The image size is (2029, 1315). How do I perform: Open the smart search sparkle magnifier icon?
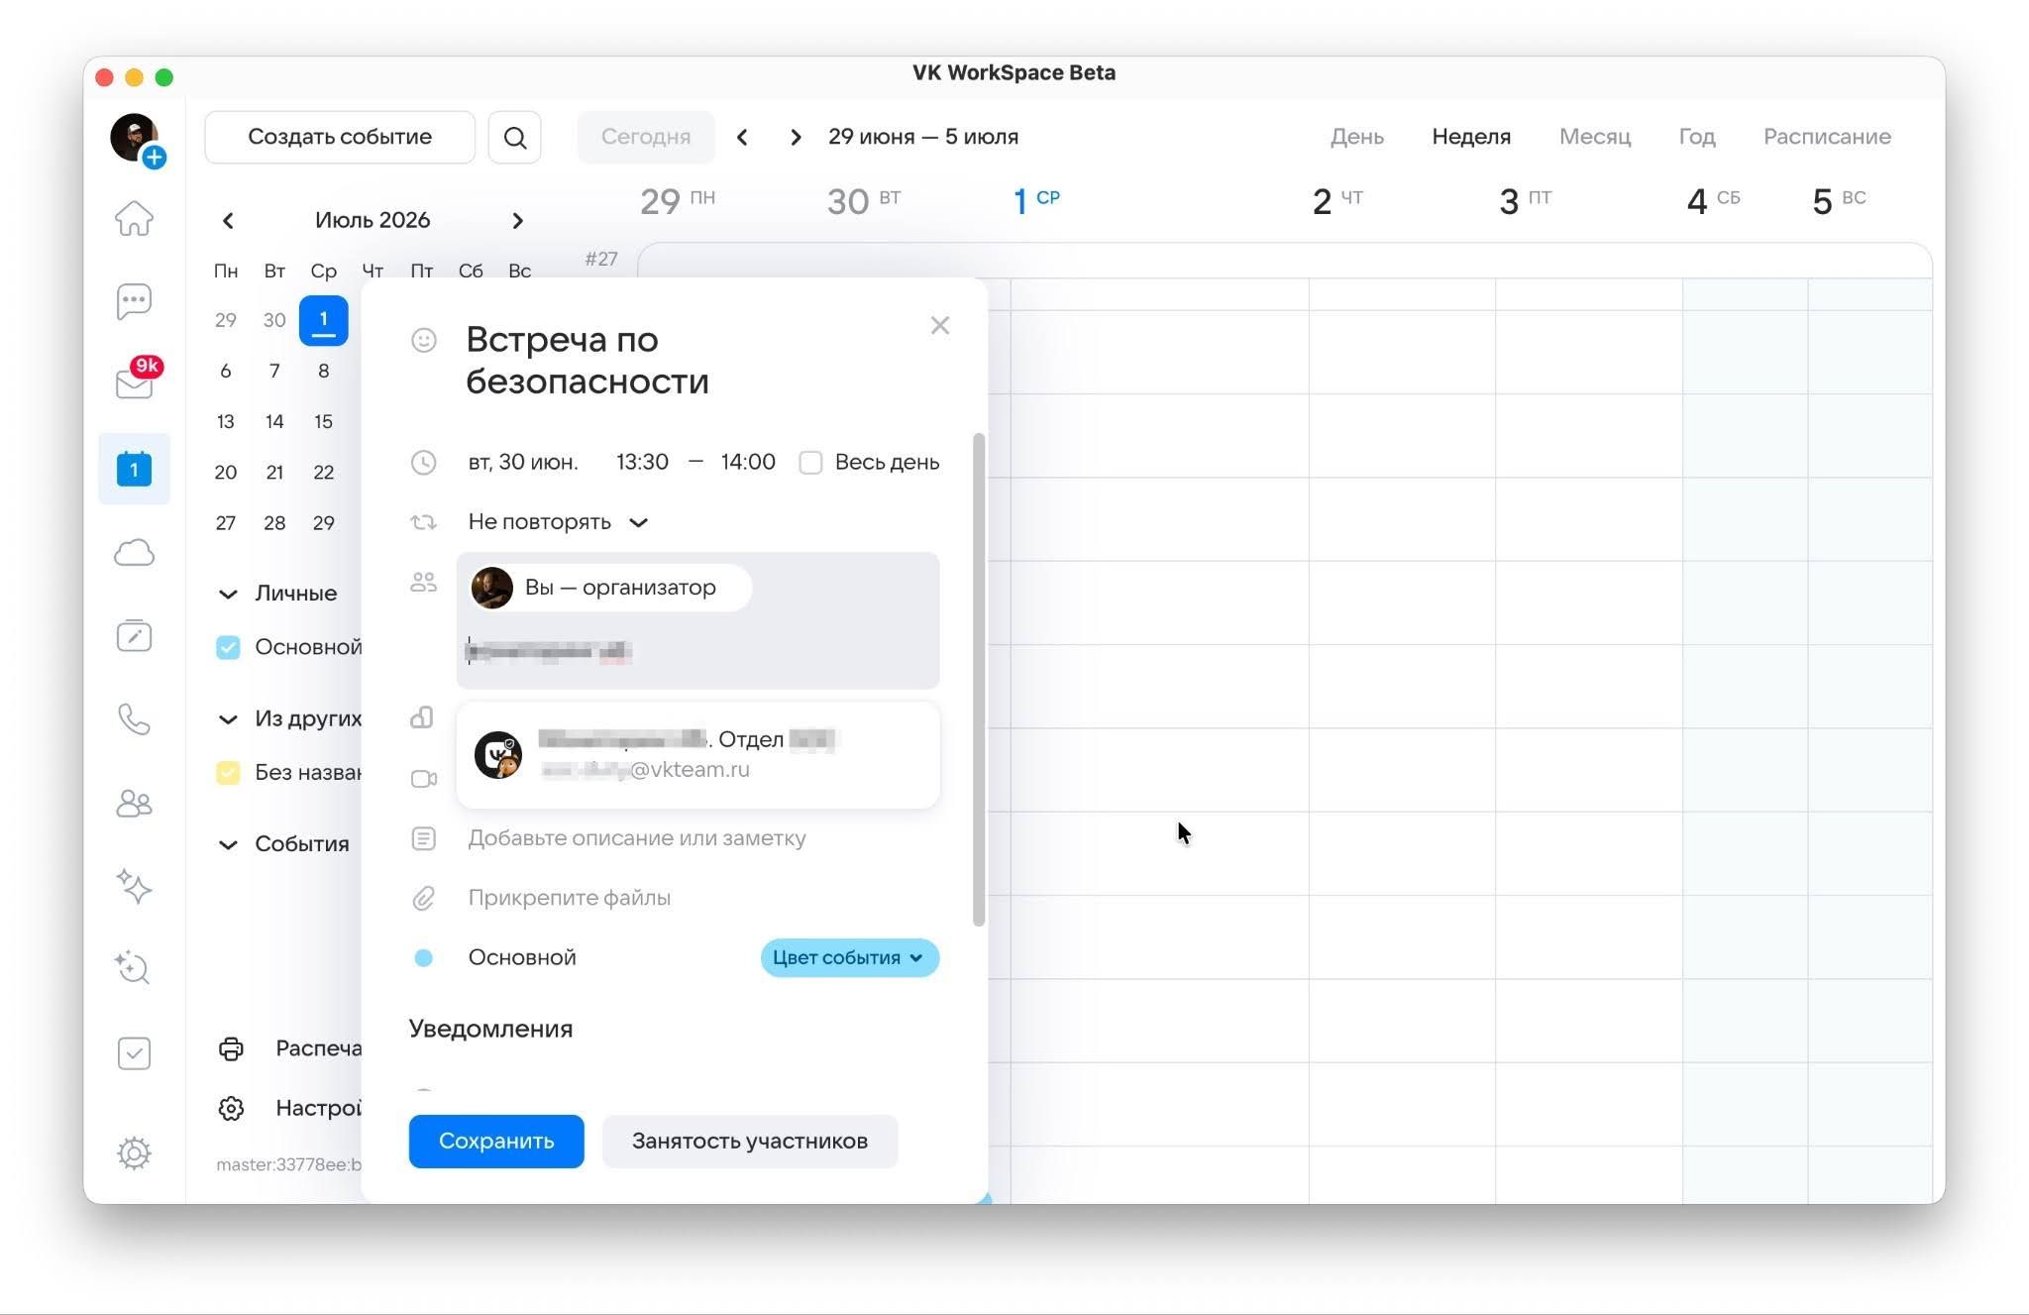tap(132, 967)
